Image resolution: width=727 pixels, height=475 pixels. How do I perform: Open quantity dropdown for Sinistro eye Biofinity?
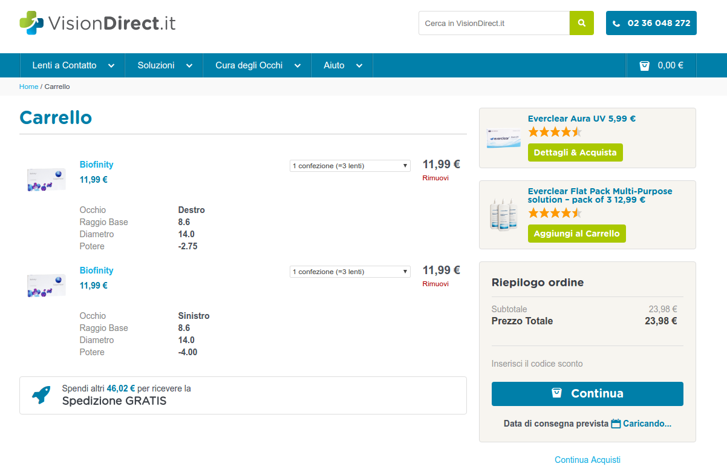[350, 272]
